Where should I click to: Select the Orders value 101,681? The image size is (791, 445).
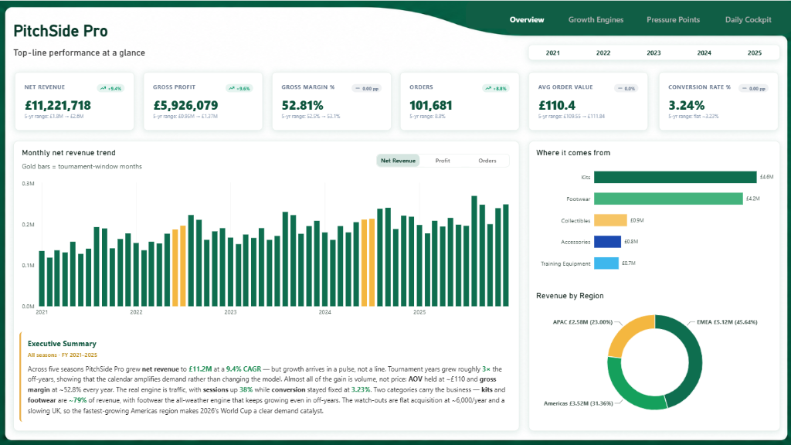pos(431,105)
